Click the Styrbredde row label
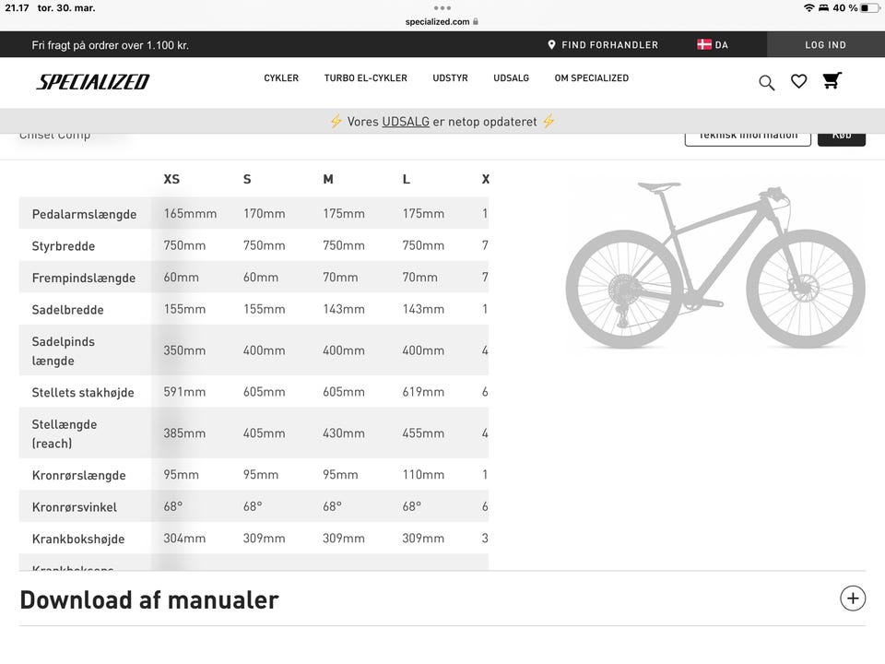Viewport: 885px width, 664px height. click(64, 245)
